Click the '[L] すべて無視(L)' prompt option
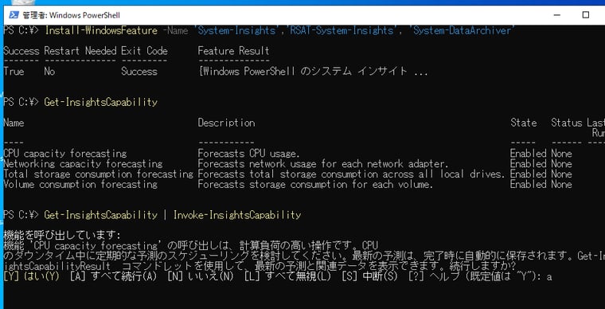This screenshot has height=309, width=605. point(288,276)
